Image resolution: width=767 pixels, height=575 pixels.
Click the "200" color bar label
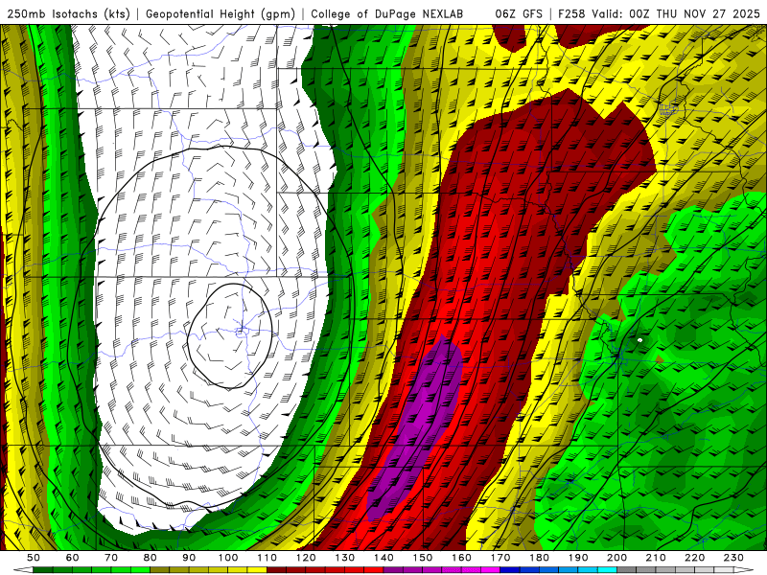click(616, 558)
